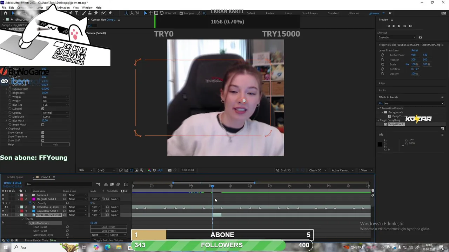449x252 pixels.
Task: Click the composition mini-flowchart icon
Action: [x=98, y=184]
